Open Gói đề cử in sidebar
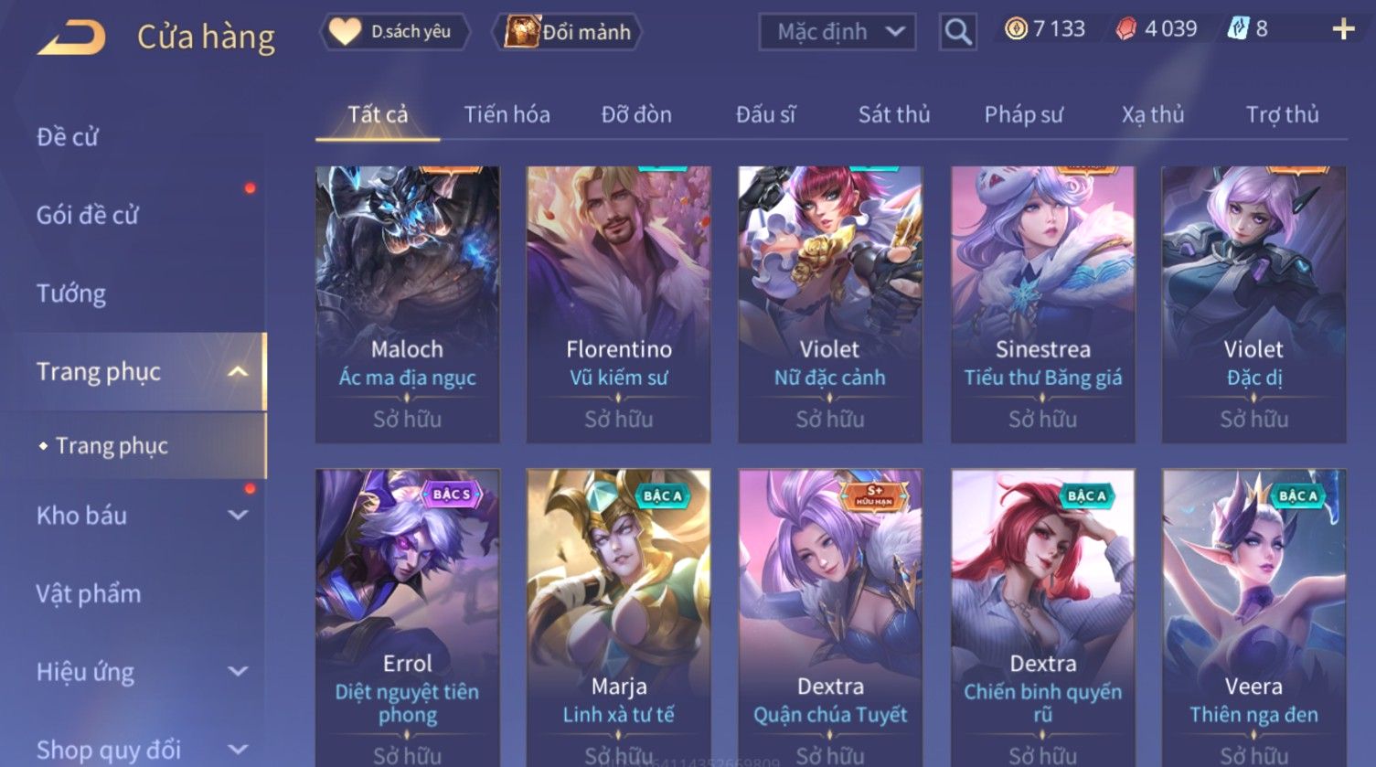Viewport: 1376px width, 767px height. pos(88,216)
